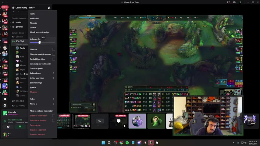Screen dimensions: 260x146
Task: Collapse the Canales de voz category
Action: tap(18, 33)
